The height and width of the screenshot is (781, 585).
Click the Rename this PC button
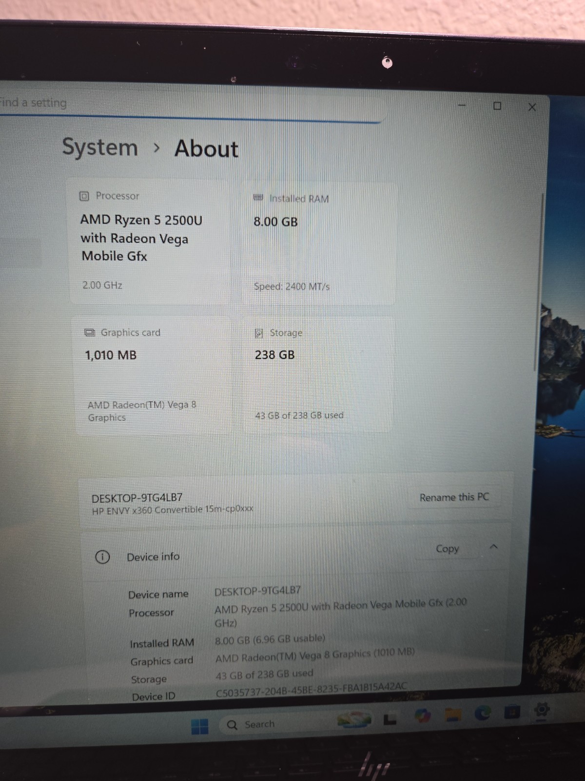click(454, 497)
